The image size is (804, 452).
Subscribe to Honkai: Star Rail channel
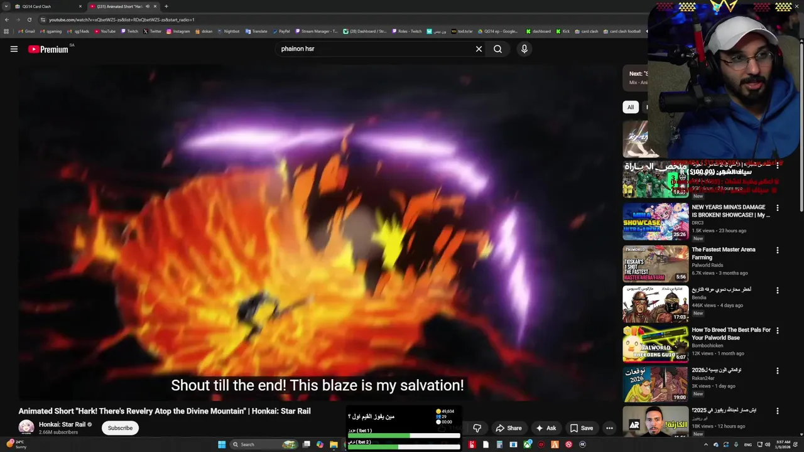pyautogui.click(x=120, y=428)
